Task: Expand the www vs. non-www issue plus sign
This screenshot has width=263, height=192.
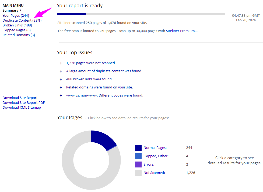Action: pos(61,96)
